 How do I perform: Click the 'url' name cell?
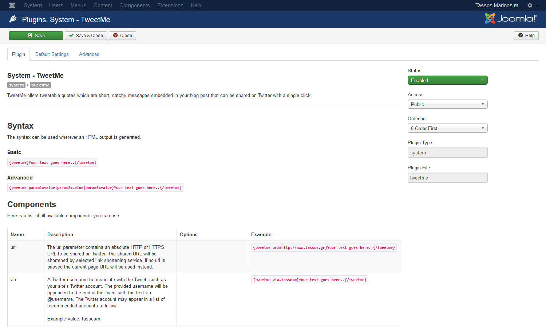(x=26, y=257)
